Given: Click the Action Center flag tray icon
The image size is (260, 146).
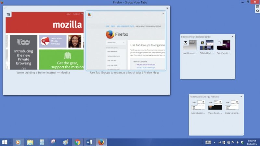Looking at the screenshot, I should (x=233, y=142).
